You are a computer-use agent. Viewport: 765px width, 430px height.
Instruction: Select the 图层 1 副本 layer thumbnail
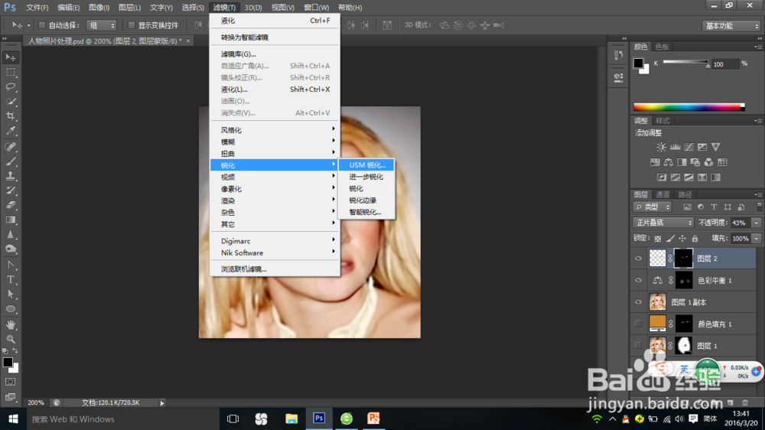coord(657,302)
